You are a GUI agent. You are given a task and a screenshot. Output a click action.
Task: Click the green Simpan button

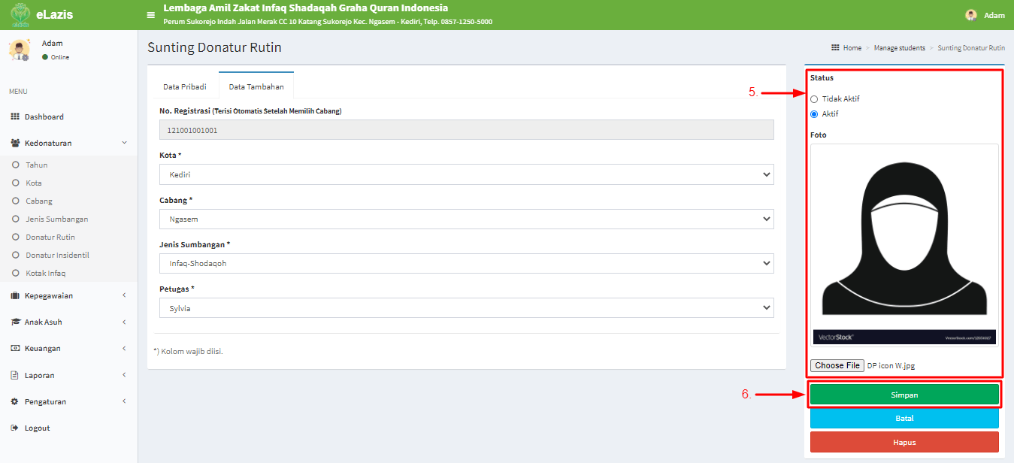tap(904, 395)
